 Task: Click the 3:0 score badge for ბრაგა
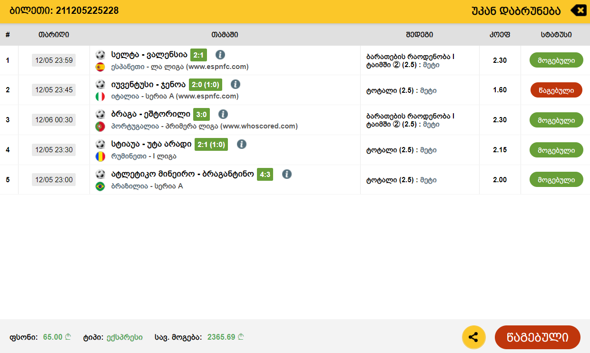(x=202, y=115)
